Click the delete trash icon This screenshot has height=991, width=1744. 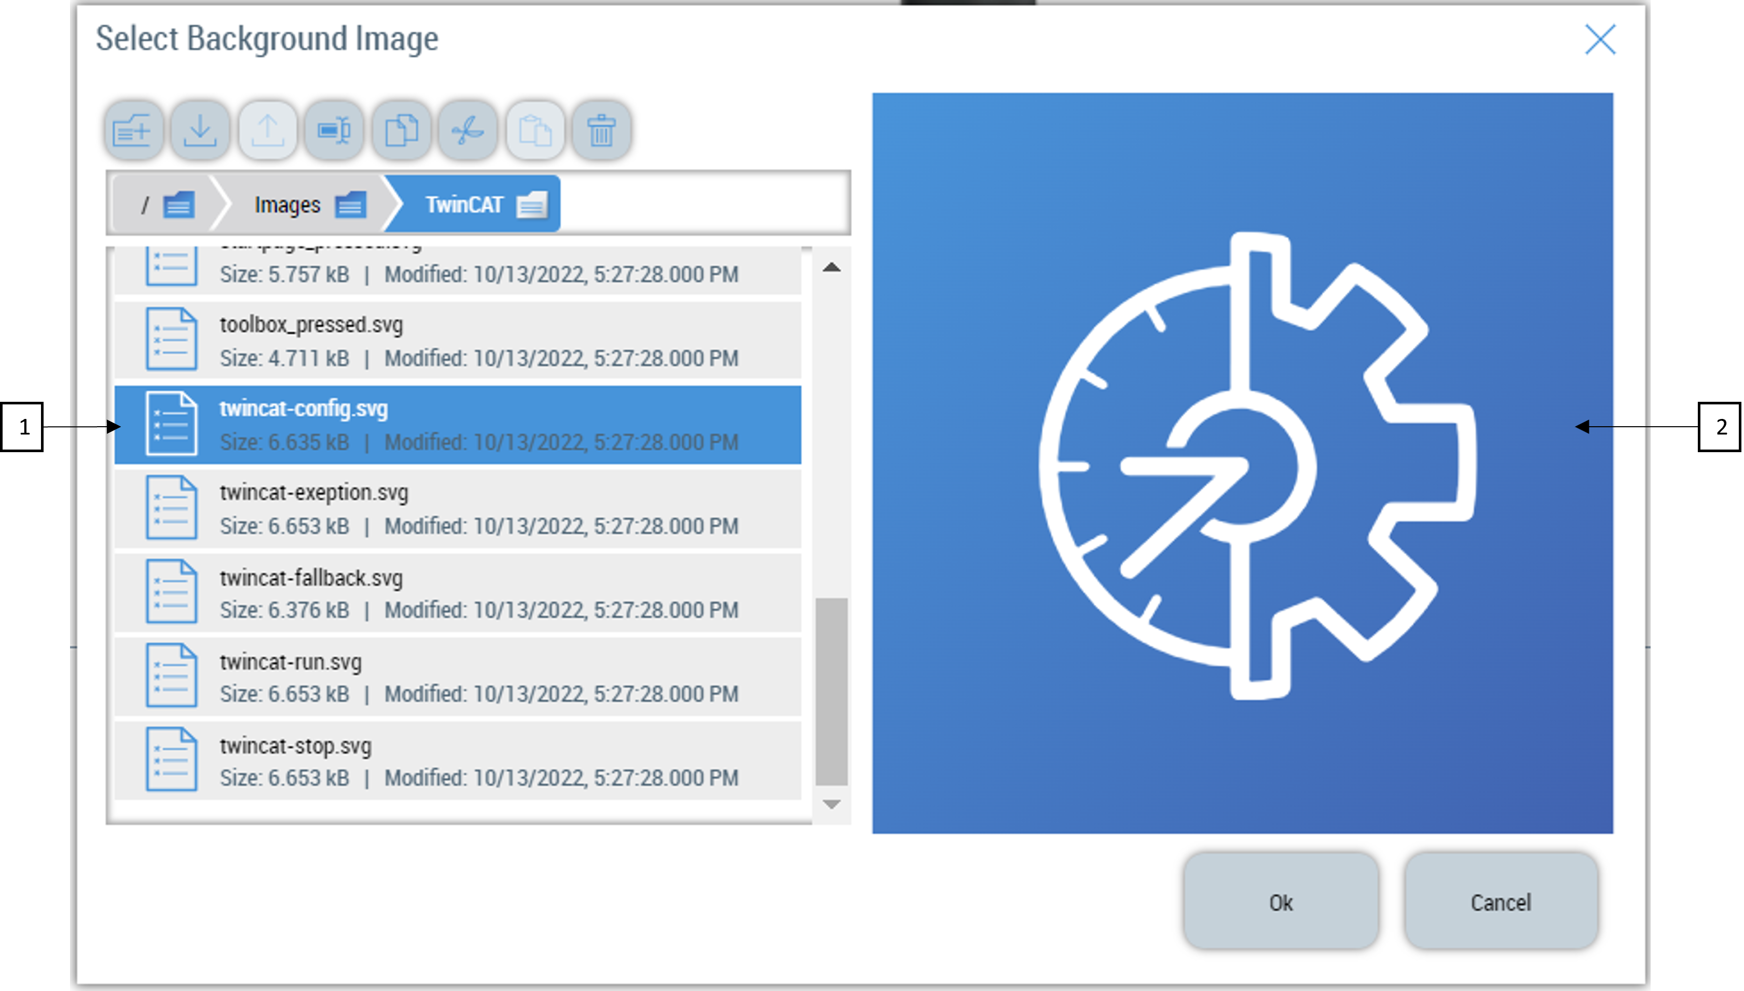(602, 130)
